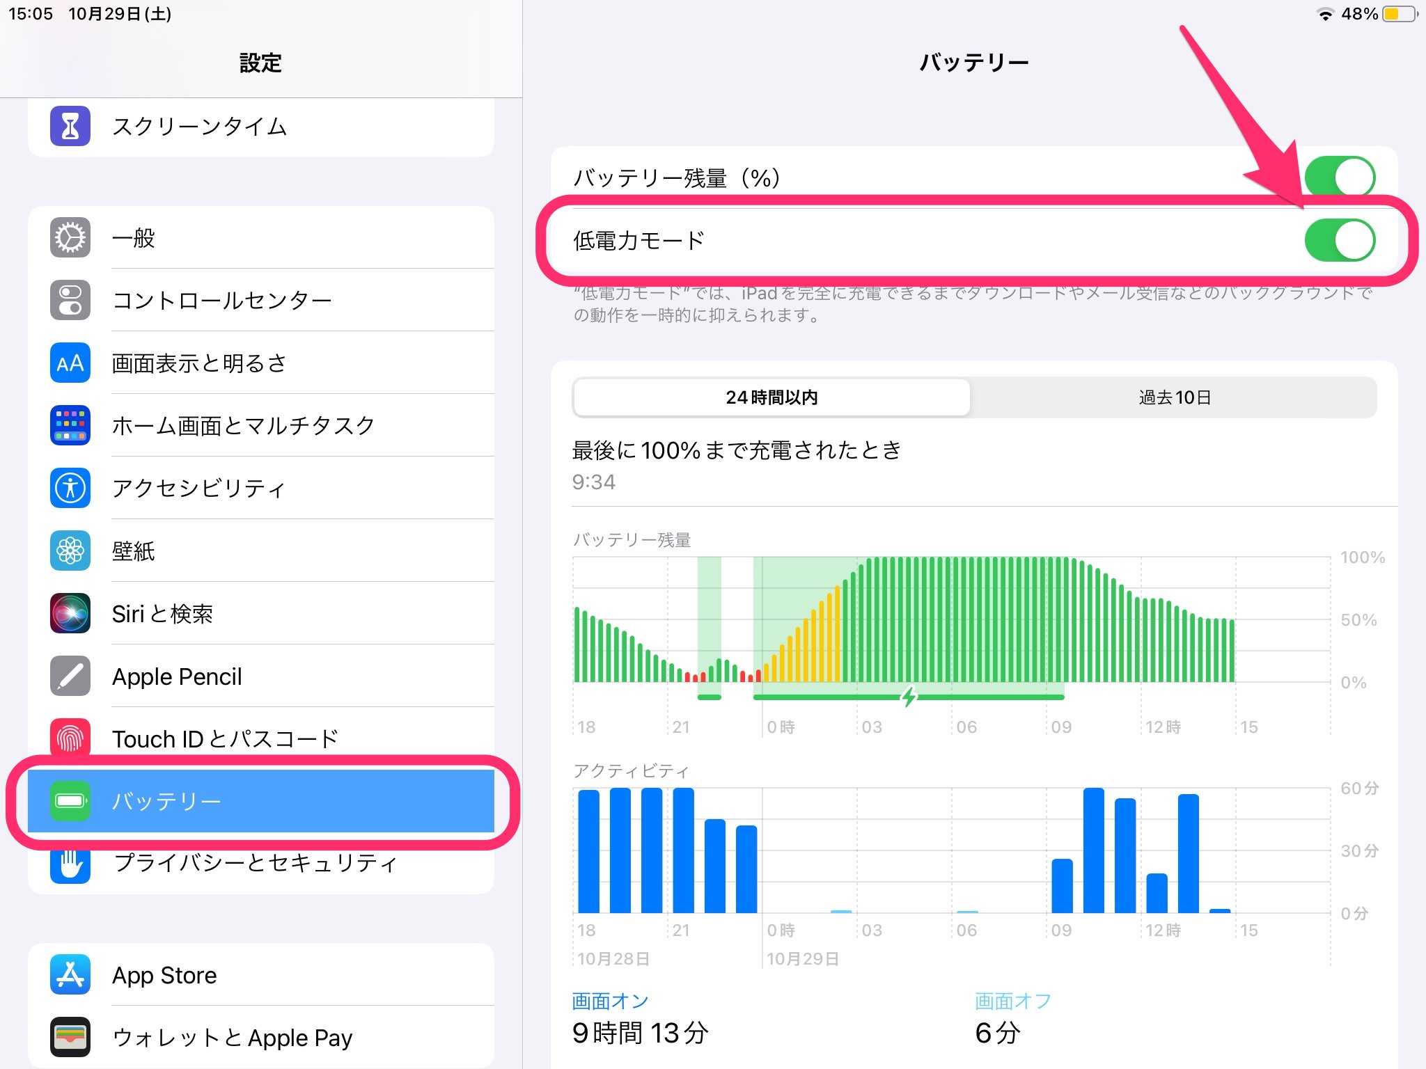This screenshot has height=1069, width=1426.
Task: Tap the App Store icon
Action: click(70, 975)
